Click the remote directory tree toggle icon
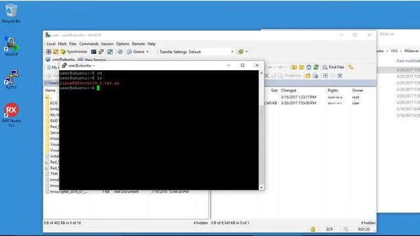 click(x=351, y=67)
